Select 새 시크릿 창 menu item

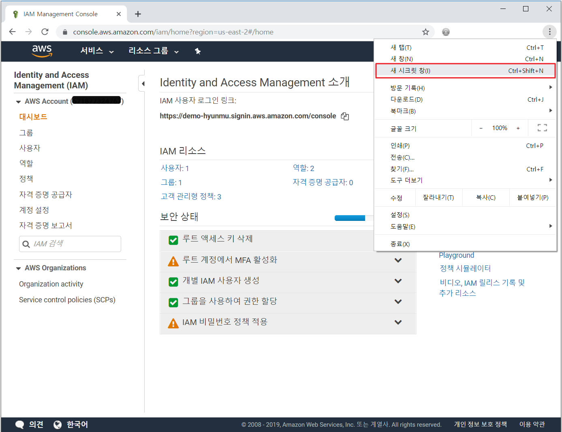(465, 71)
